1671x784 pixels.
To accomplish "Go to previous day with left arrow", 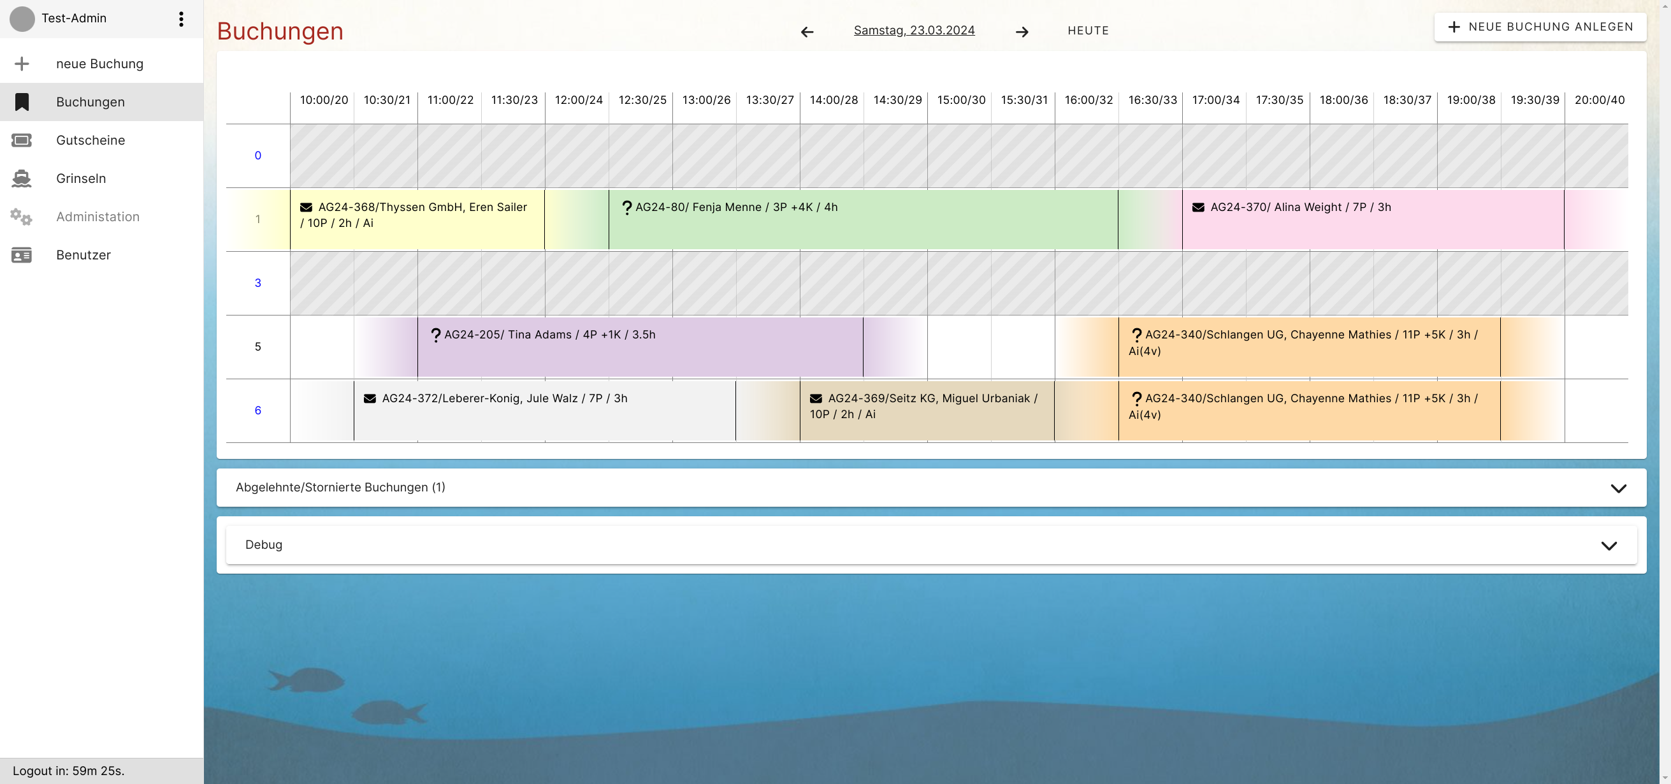I will (x=807, y=32).
